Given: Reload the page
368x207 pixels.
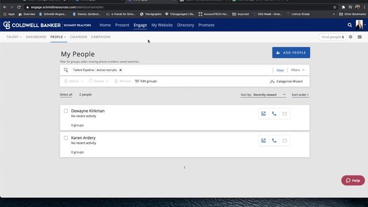Looking at the screenshot, I should tap(19, 7).
